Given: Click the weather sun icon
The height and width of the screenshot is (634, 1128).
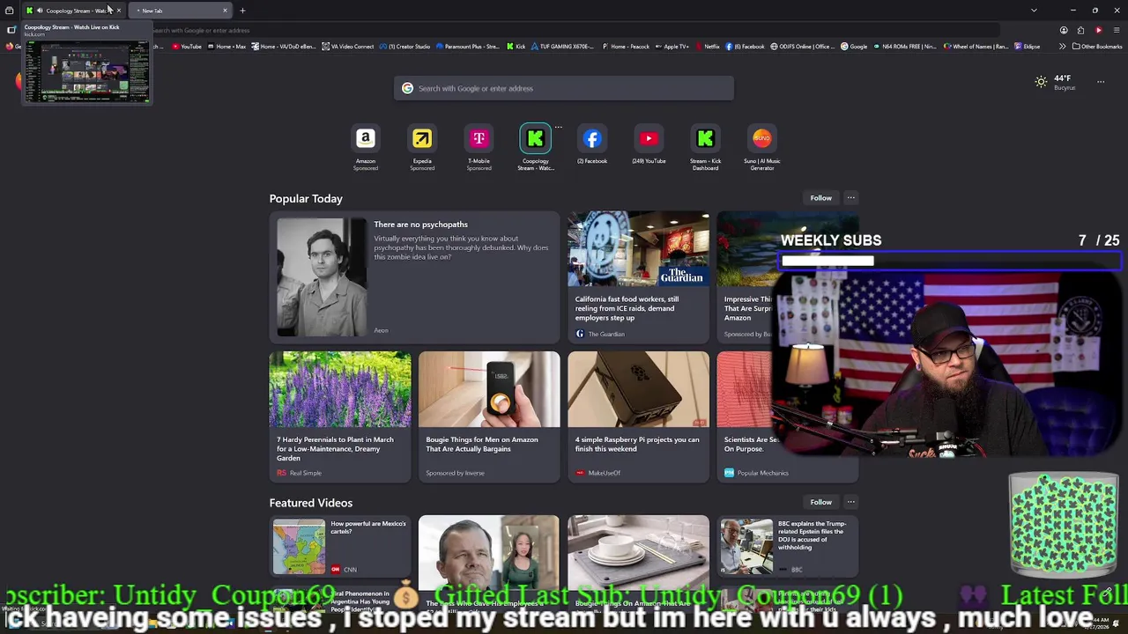Looking at the screenshot, I should coord(1041,82).
